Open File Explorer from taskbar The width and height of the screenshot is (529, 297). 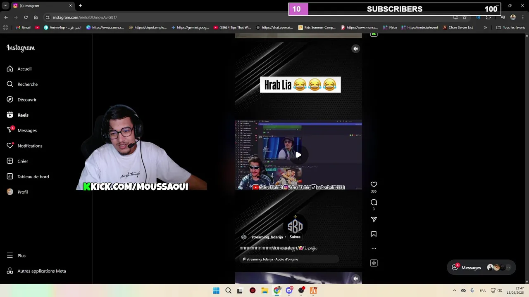point(264,290)
